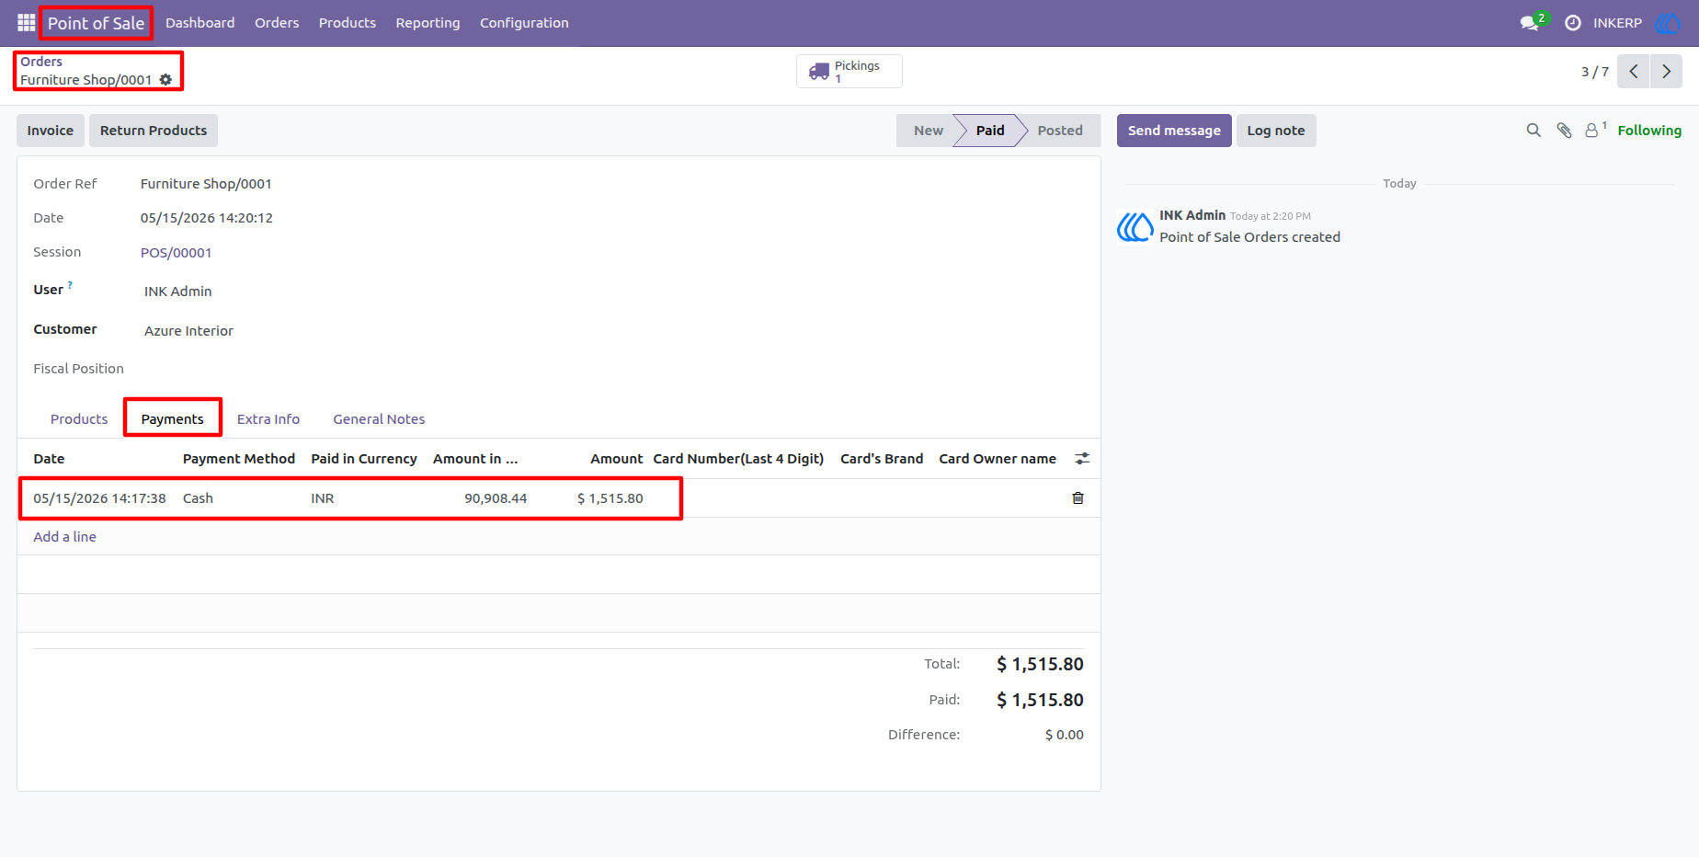Open the Configuration menu
Screen dimensions: 1699x857
(524, 23)
